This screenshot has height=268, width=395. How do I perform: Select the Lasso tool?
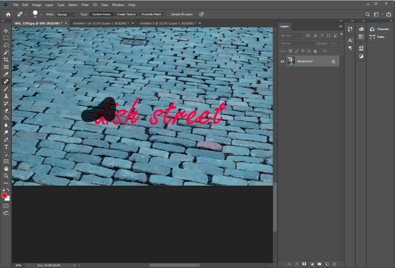(x=6, y=45)
